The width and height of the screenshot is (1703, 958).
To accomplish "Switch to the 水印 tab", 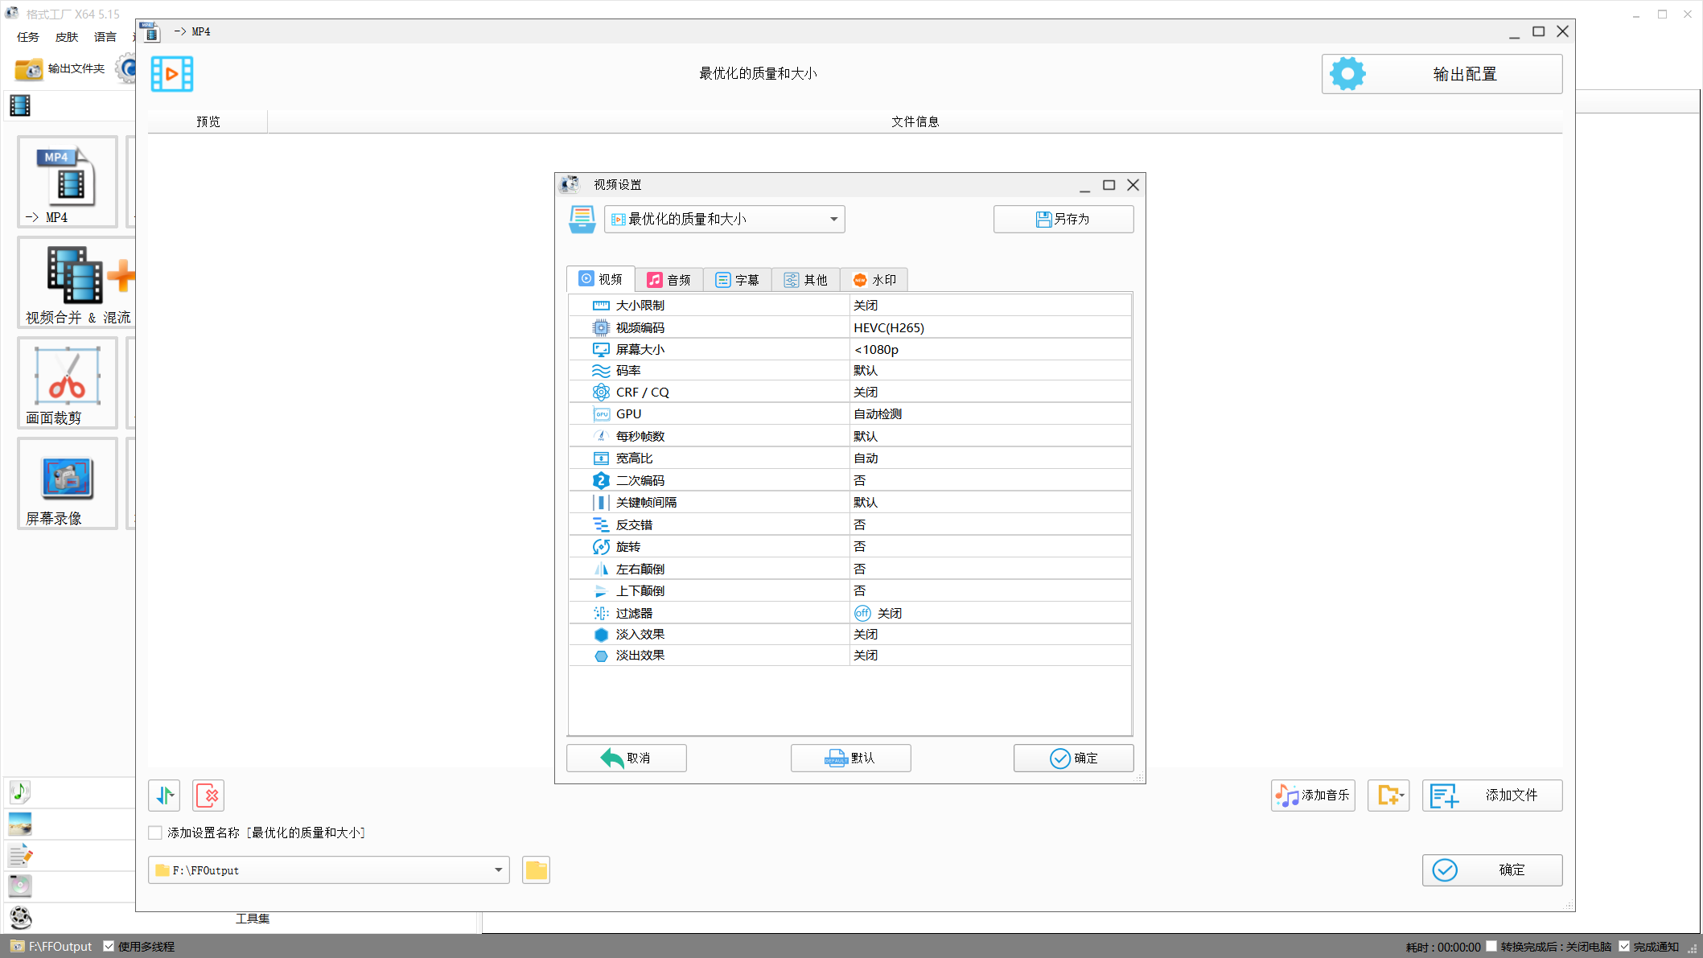I will coord(874,280).
